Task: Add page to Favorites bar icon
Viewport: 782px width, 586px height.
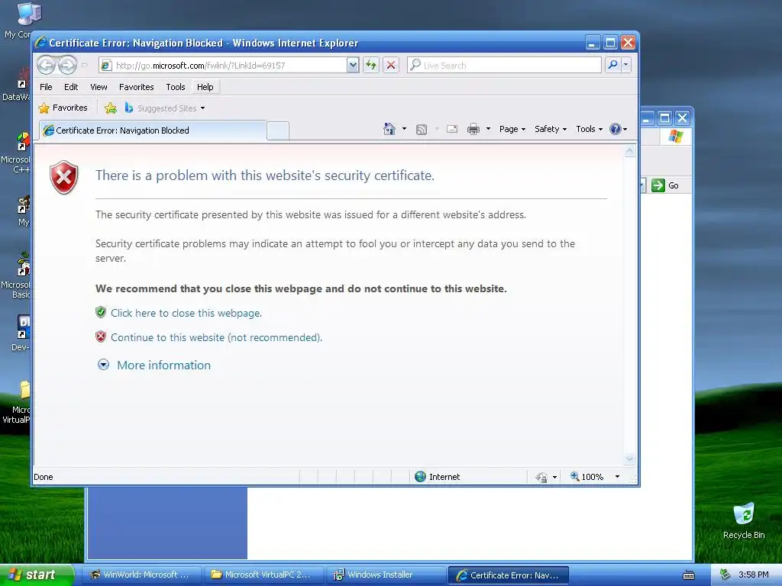Action: click(x=110, y=108)
